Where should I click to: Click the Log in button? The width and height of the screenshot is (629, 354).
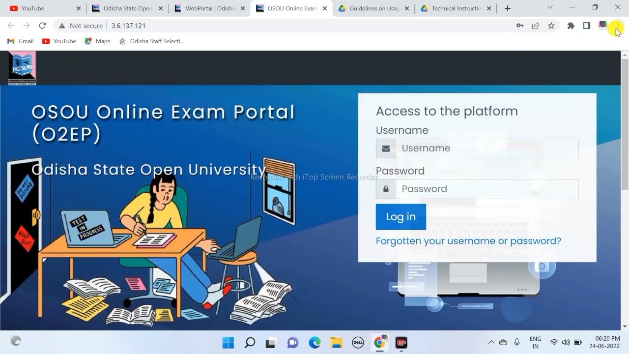coord(401,217)
